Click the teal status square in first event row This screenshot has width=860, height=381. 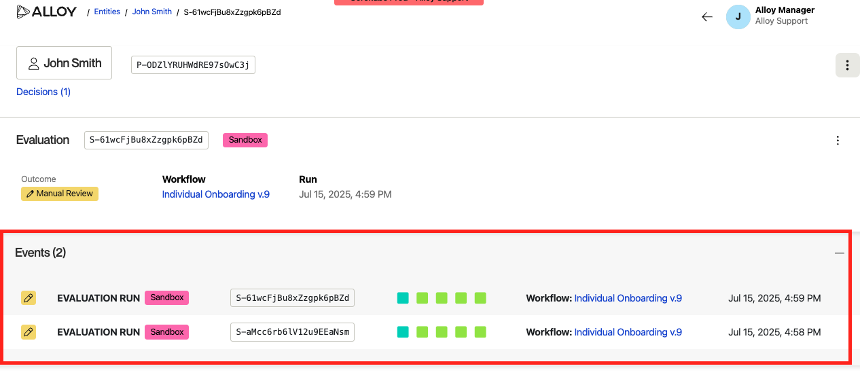click(x=403, y=298)
